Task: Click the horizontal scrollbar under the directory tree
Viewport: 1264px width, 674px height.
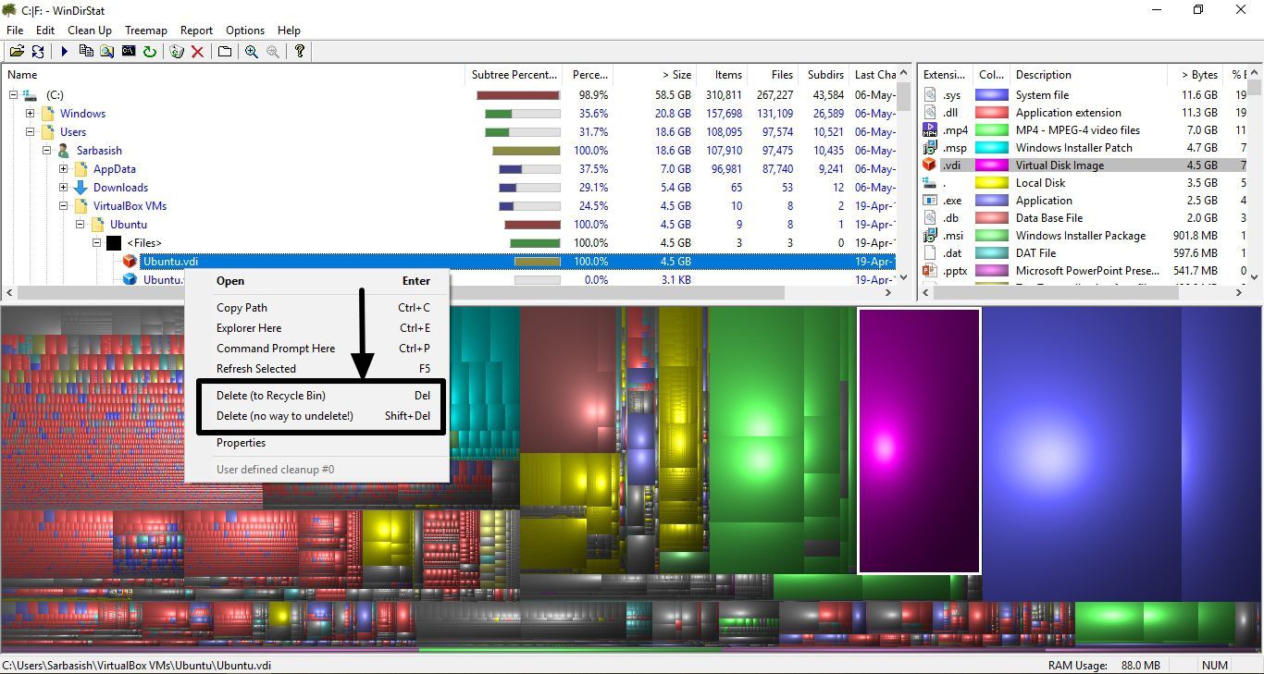Action: click(447, 293)
